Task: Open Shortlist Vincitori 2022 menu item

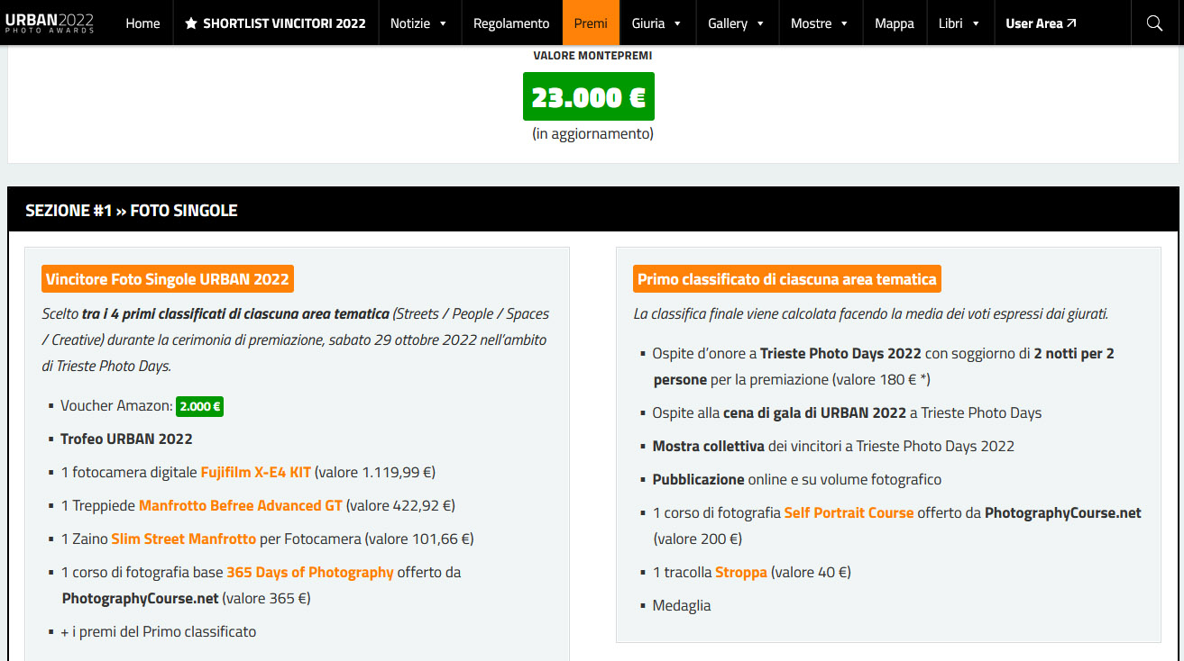Action: pos(275,23)
